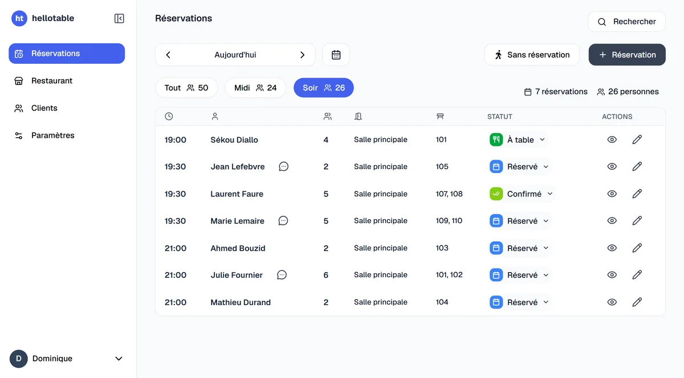The height and width of the screenshot is (378, 684).
Task: View Laurent Faure reservation eye icon
Action: click(612, 194)
